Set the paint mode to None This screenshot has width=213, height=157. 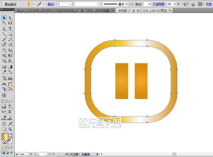click(11, 147)
